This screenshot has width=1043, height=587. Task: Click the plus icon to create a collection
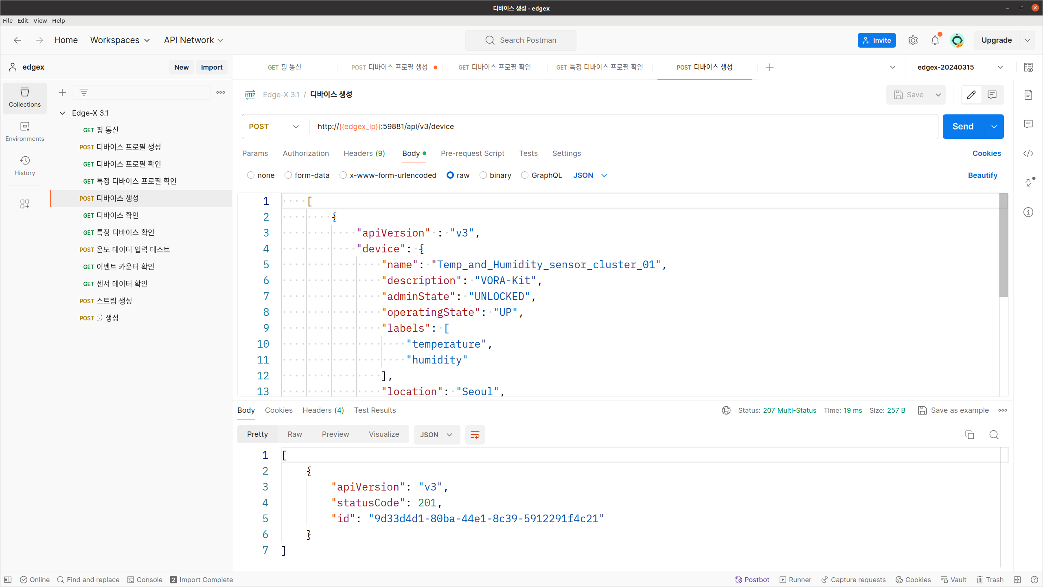click(x=62, y=92)
